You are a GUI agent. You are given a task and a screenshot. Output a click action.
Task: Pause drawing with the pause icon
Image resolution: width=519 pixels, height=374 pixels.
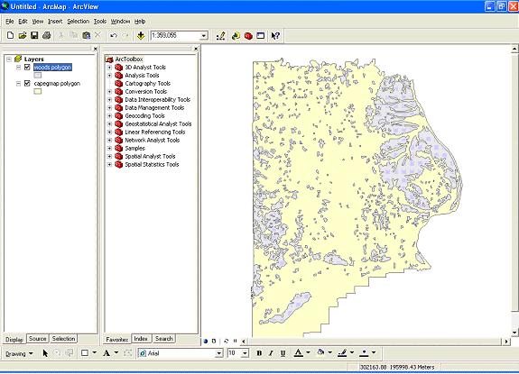click(235, 341)
